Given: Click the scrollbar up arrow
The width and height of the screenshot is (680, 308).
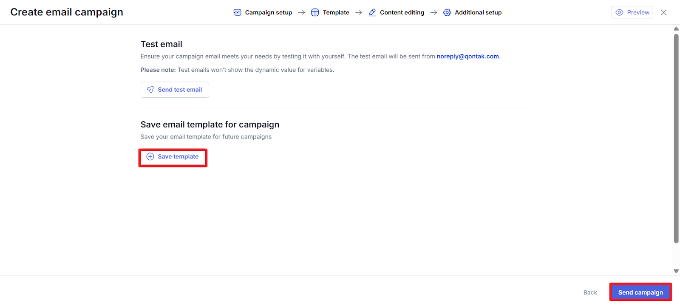Looking at the screenshot, I should [x=676, y=28].
